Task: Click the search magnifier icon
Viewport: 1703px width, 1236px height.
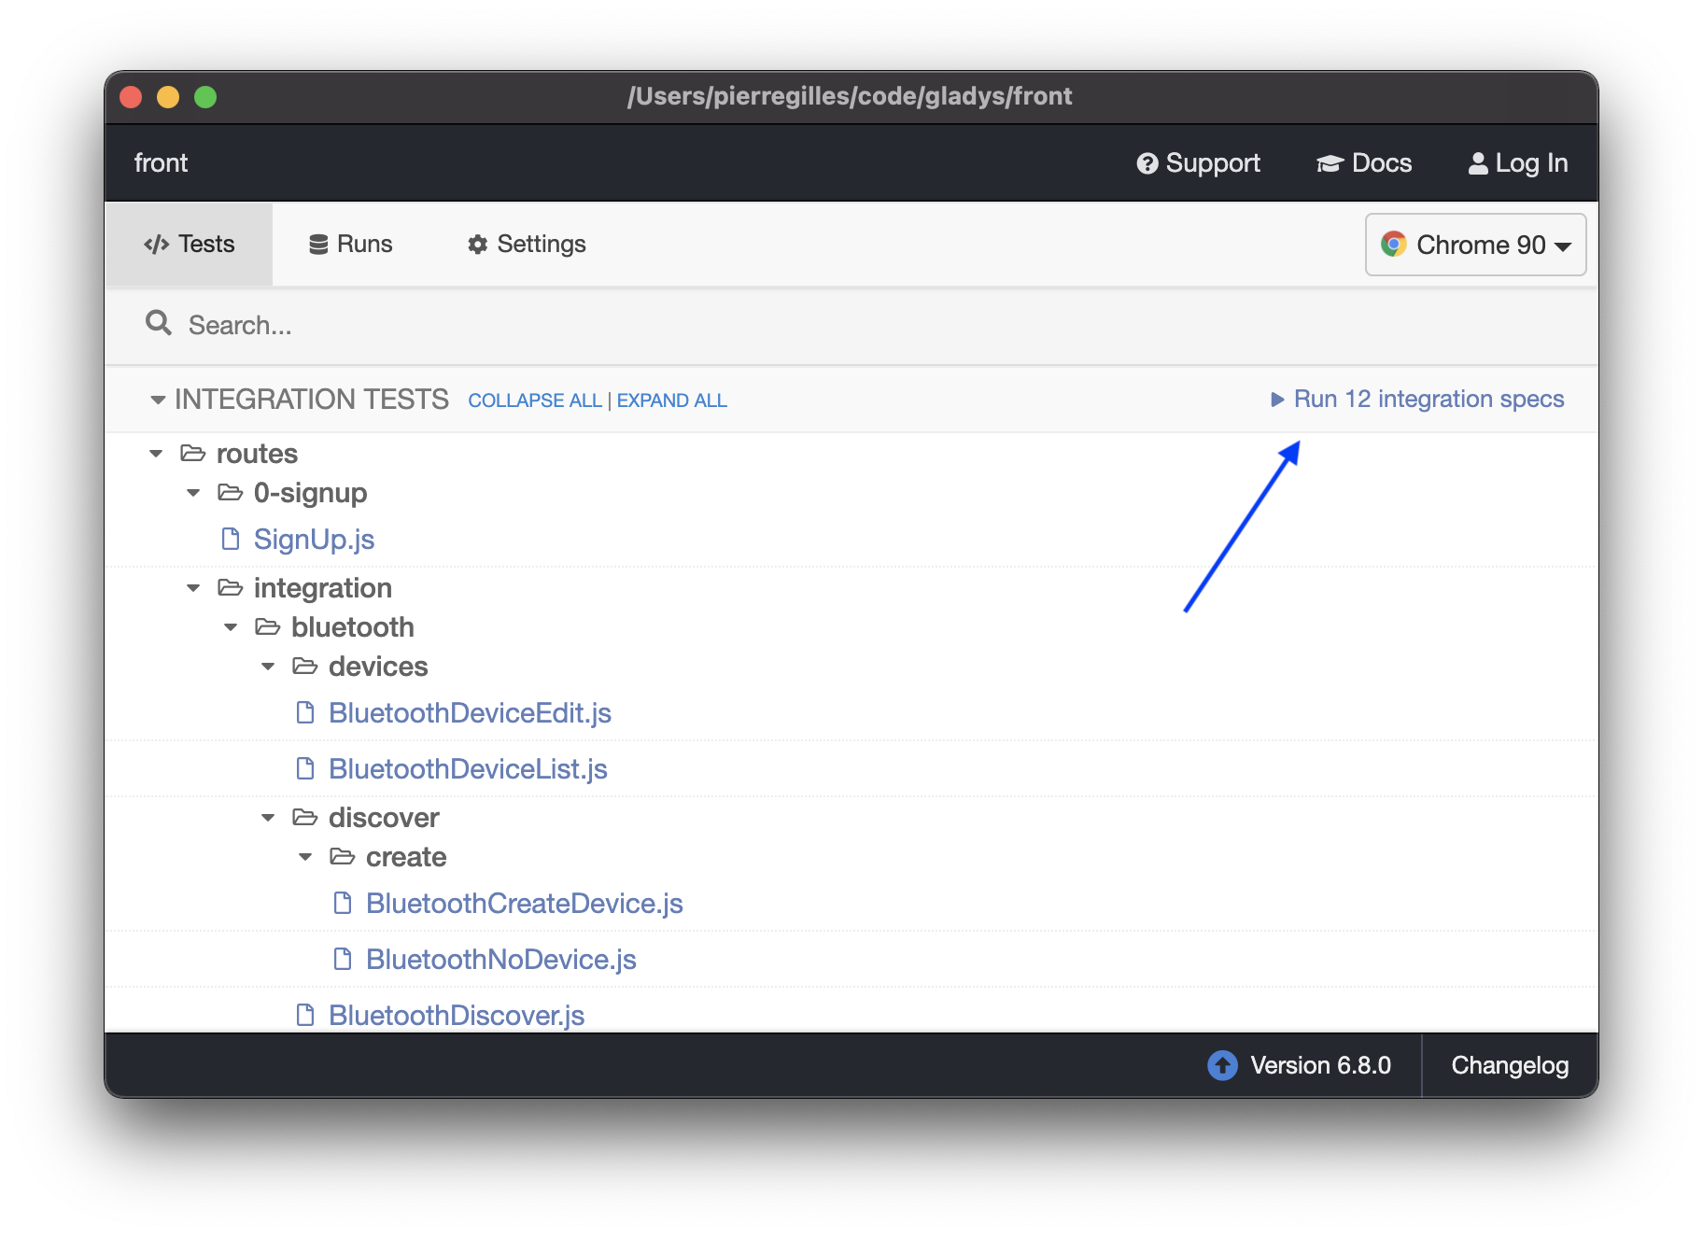Action: [x=159, y=323]
